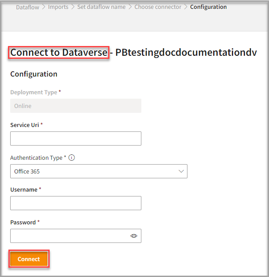The height and width of the screenshot is (277, 269).
Task: Click the Service Uri label
Action: [25, 125]
